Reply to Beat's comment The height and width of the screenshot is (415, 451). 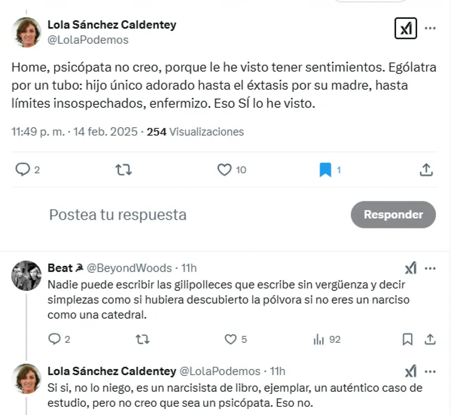click(x=54, y=339)
